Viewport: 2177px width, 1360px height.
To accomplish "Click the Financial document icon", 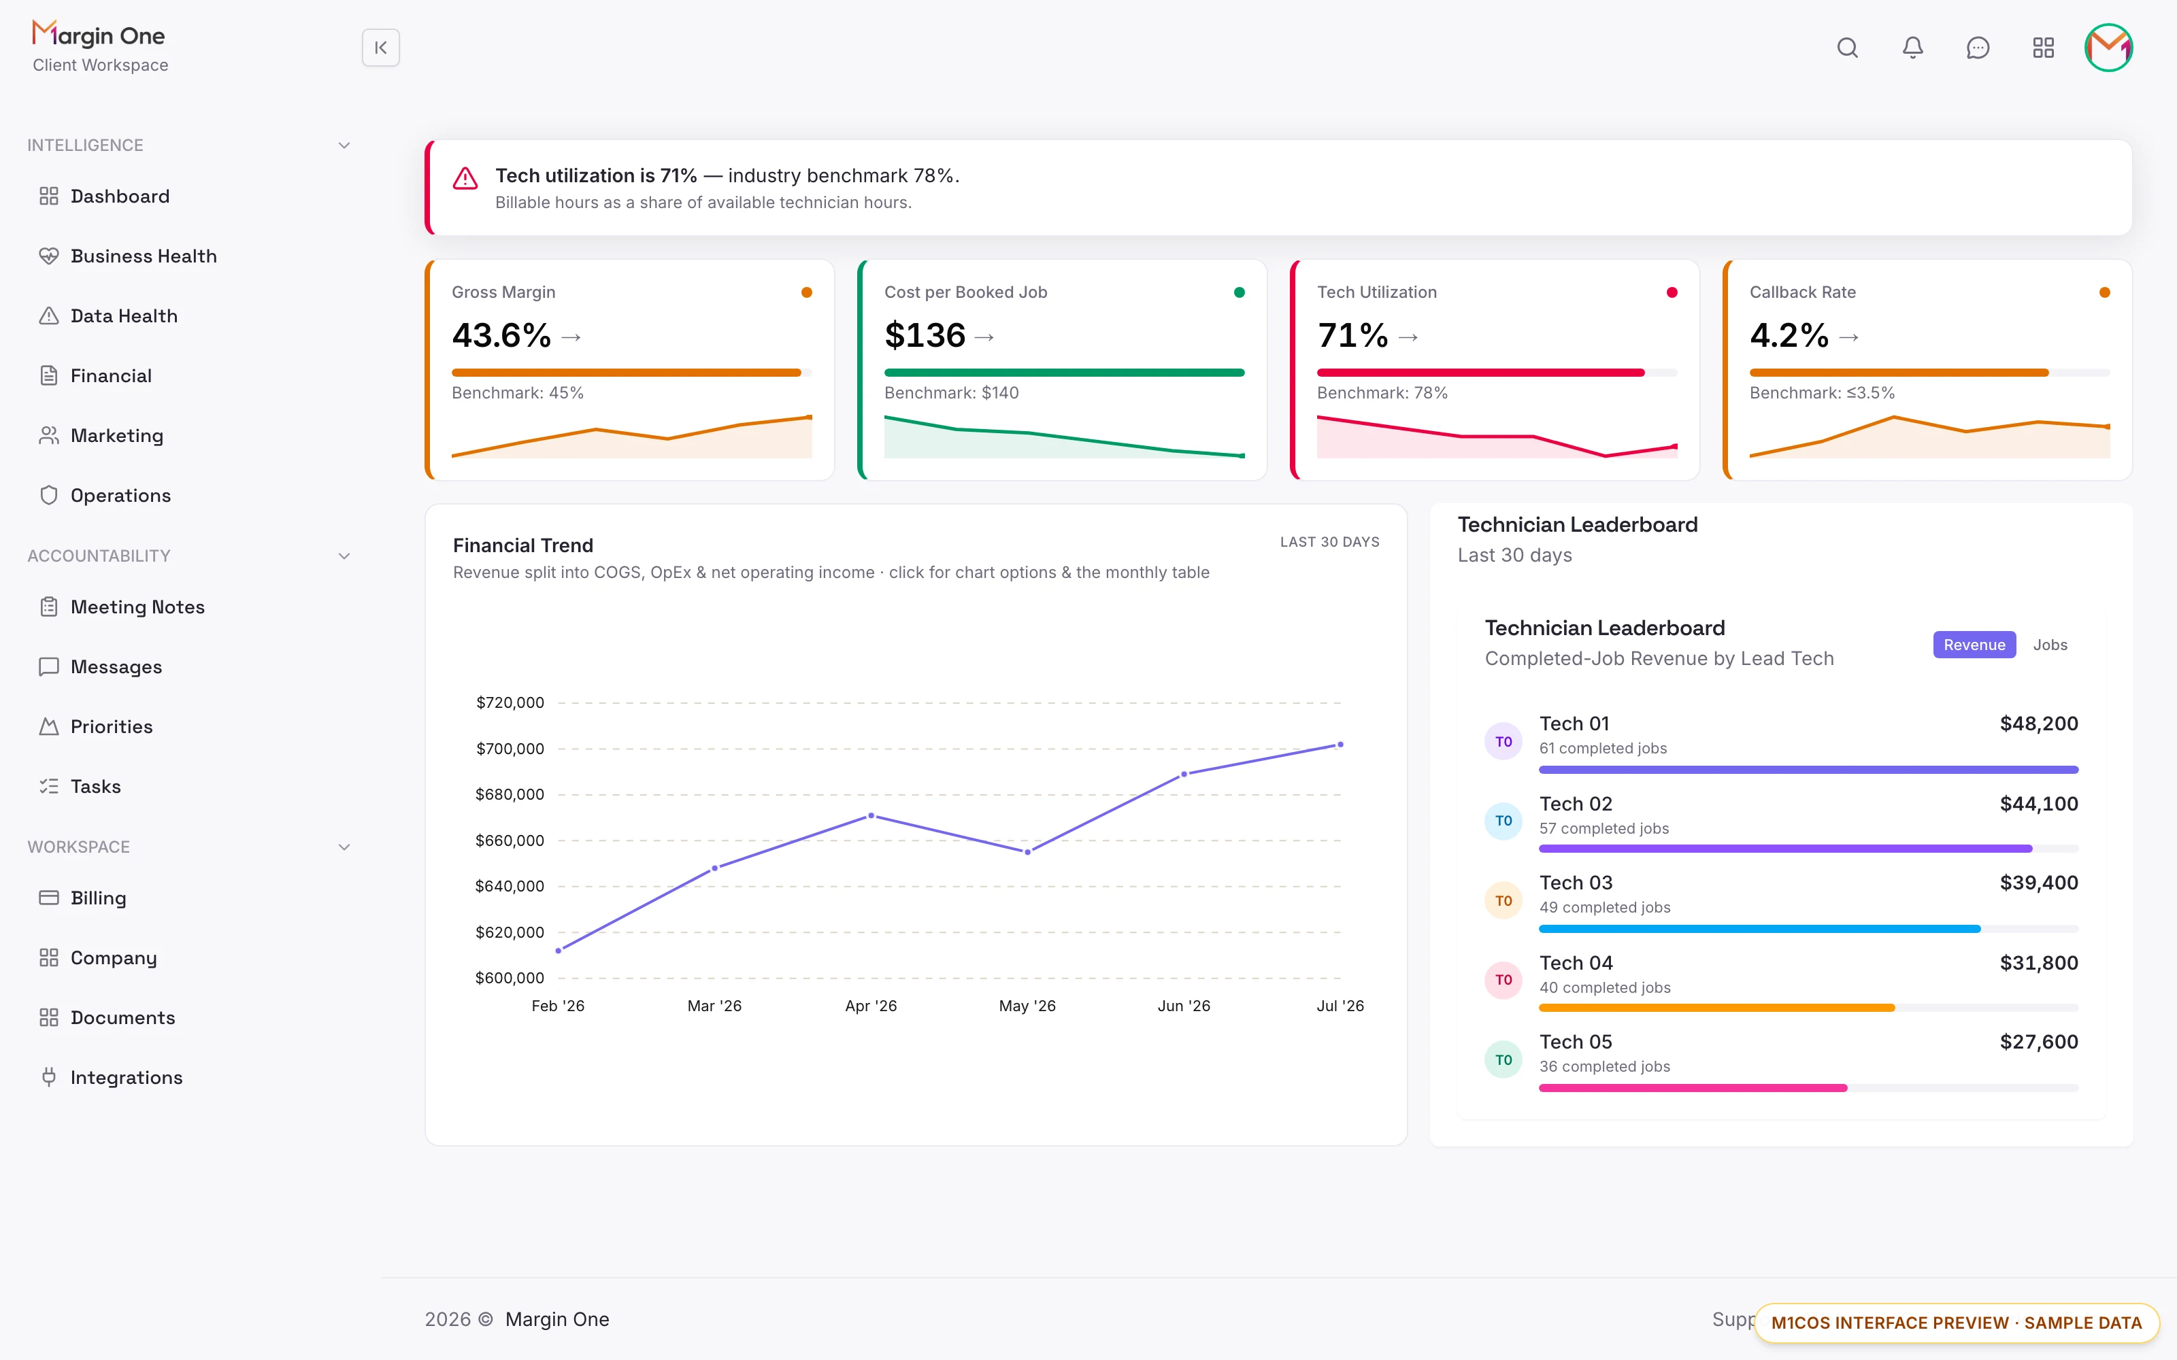I will [x=48, y=376].
